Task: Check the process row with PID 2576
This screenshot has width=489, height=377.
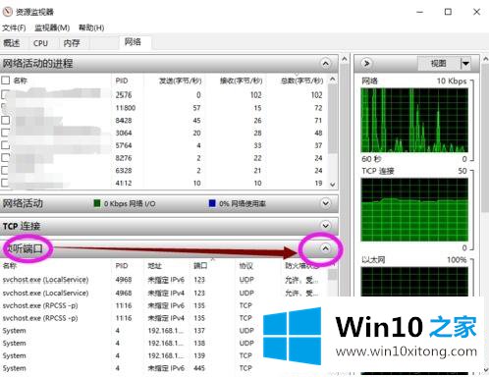Action: tap(6, 95)
